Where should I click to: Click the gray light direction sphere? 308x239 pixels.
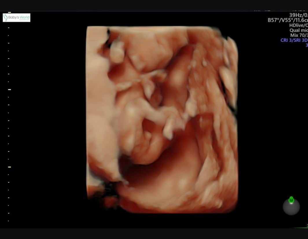291,207
